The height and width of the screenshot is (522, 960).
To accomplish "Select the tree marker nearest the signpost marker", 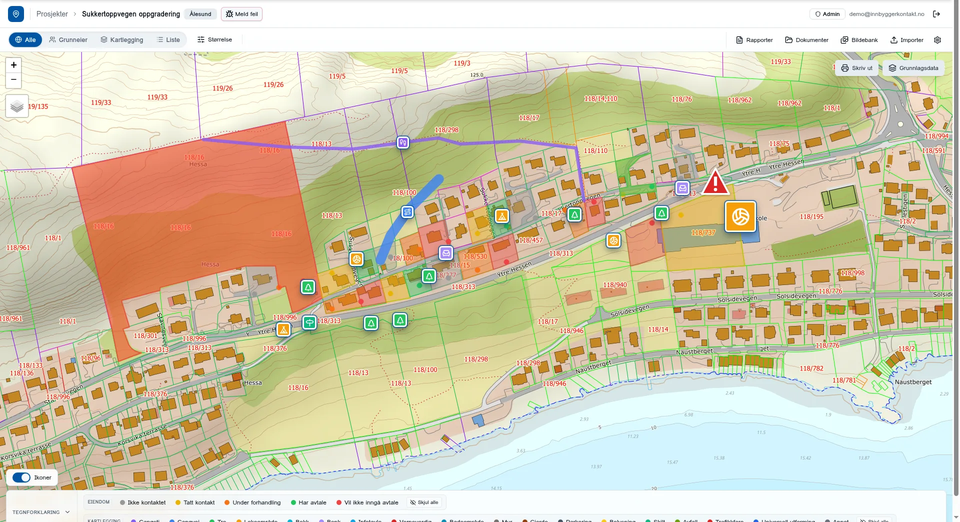I will (371, 323).
